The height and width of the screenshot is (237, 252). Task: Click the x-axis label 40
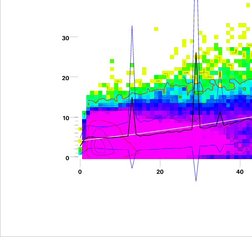240,171
